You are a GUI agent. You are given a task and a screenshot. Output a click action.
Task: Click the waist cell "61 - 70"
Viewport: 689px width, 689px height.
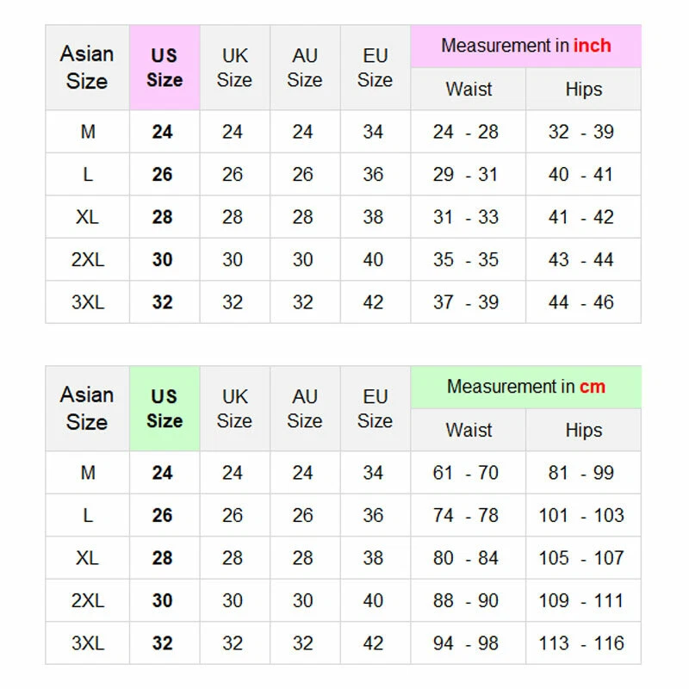coord(466,473)
